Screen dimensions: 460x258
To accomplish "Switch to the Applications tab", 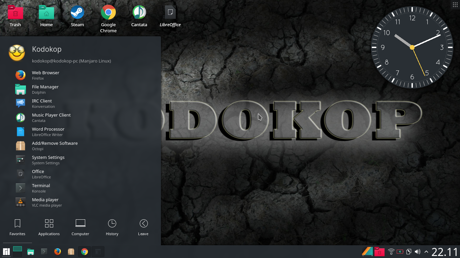I will point(49,227).
